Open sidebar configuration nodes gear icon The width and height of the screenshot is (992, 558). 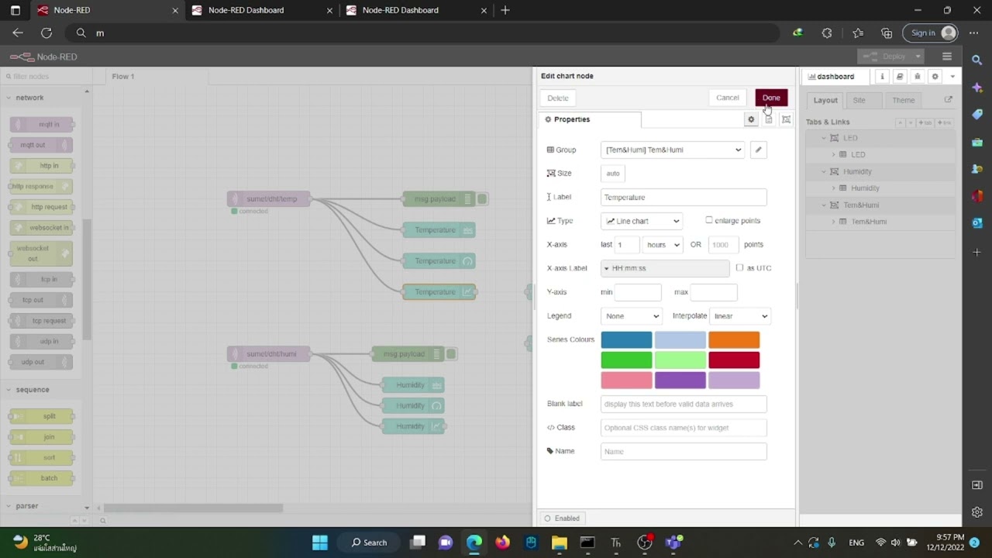point(935,77)
